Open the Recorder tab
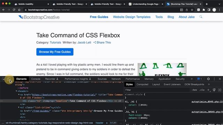Viewport: 223px width, 125px height. point(52,79)
